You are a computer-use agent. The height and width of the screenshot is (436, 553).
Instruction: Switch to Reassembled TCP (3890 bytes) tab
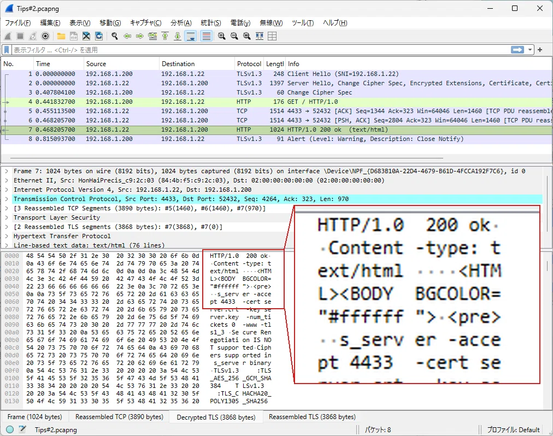119,417
